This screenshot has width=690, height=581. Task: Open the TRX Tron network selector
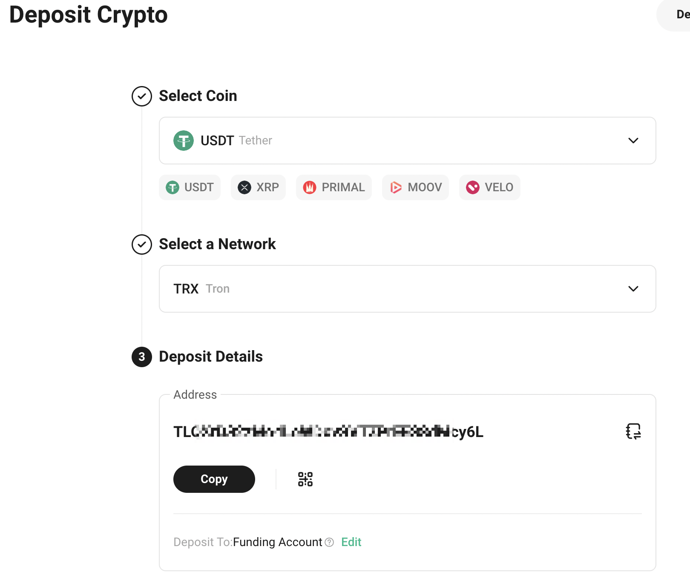[408, 289]
